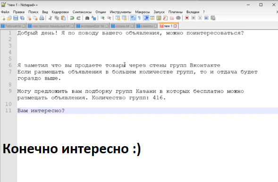The height and width of the screenshot is (182, 278).
Task: Create a new document with the New icon
Action: pos(3,18)
